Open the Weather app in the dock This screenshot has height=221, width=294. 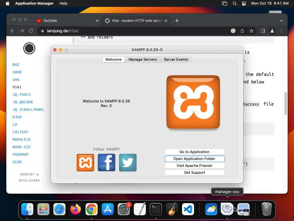click(x=211, y=209)
